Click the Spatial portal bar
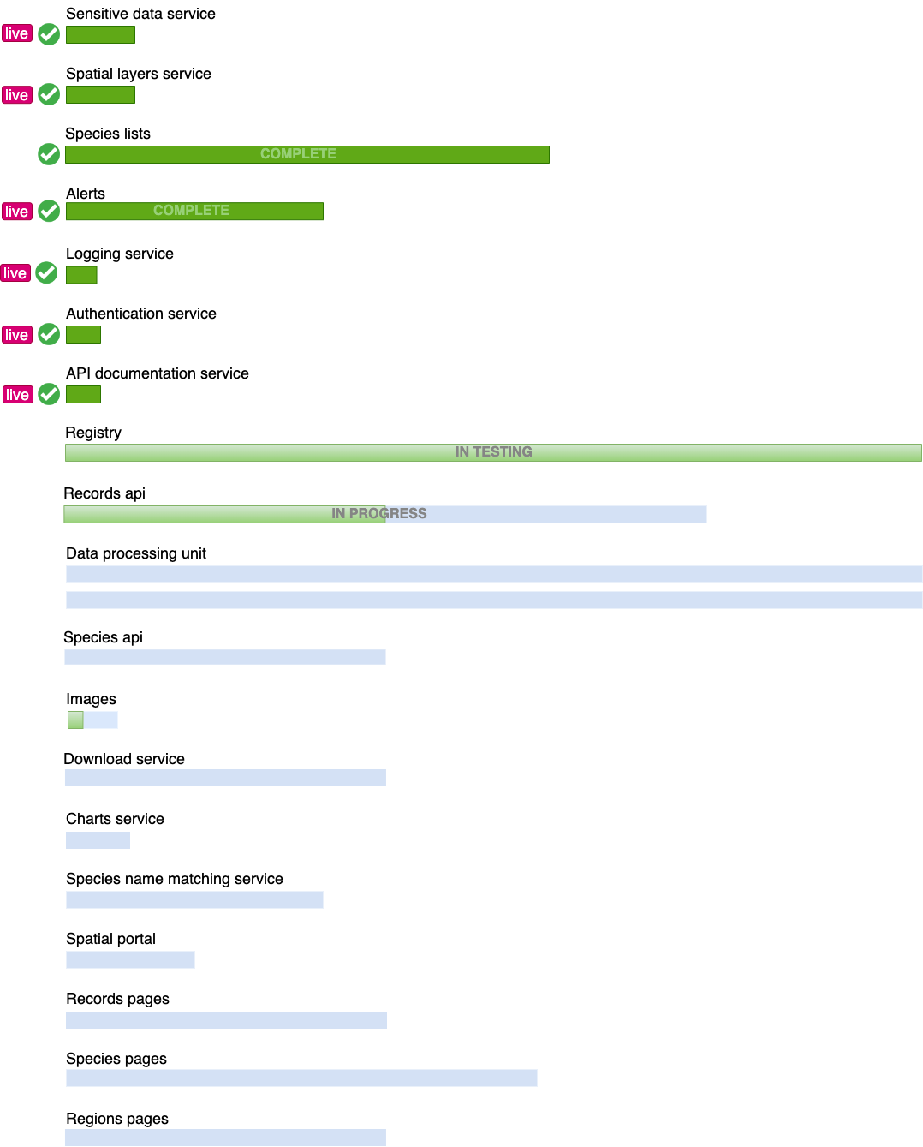 click(130, 959)
